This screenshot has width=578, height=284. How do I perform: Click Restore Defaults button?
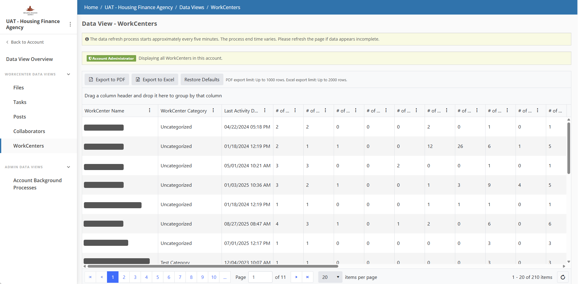coord(202,79)
